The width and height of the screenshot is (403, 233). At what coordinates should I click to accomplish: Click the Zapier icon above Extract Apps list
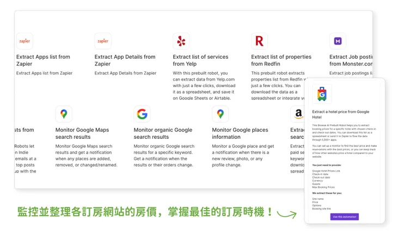click(25, 41)
